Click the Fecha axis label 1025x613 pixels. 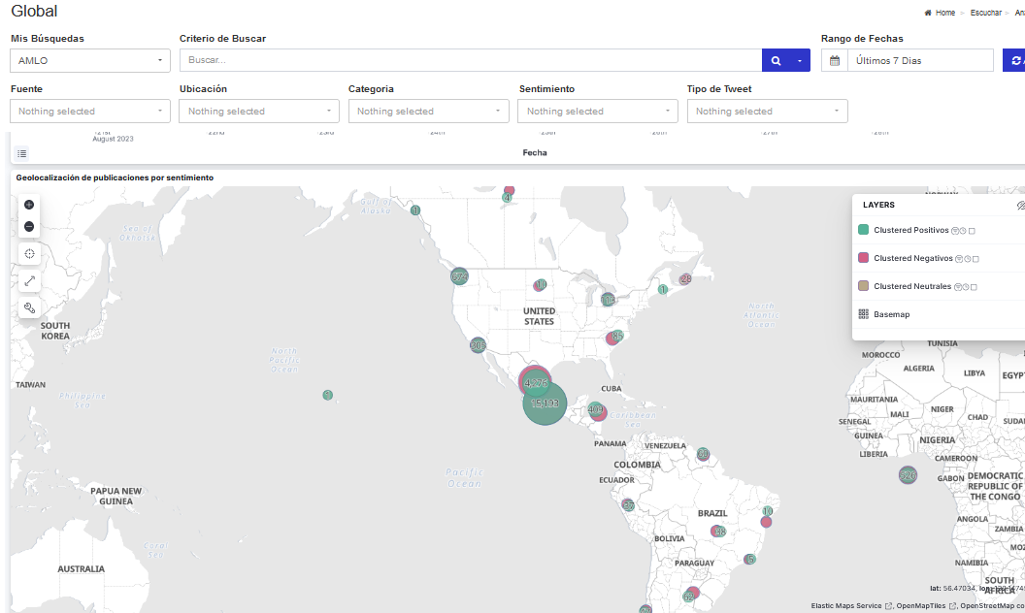coord(535,152)
